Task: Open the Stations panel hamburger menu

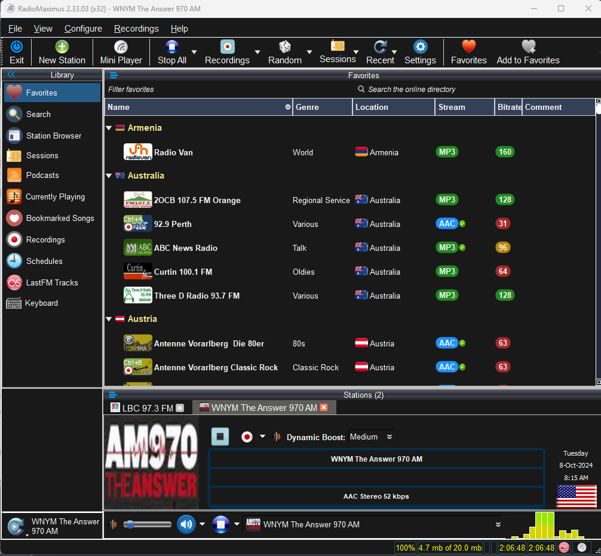Action: (112, 395)
